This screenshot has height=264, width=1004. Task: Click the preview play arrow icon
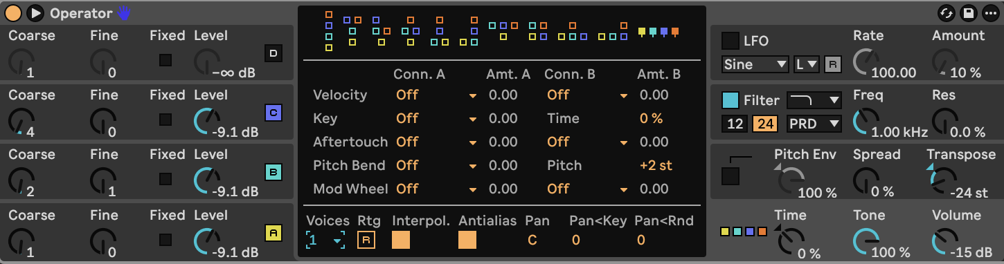click(x=36, y=13)
